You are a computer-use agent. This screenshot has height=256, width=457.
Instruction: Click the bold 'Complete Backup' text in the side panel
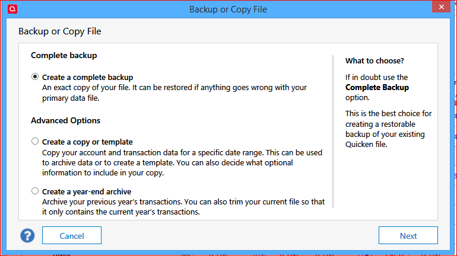coord(377,87)
